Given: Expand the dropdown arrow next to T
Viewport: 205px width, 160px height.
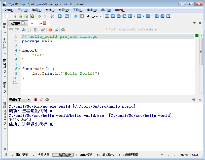Looking at the screenshot, I should point(152,16).
